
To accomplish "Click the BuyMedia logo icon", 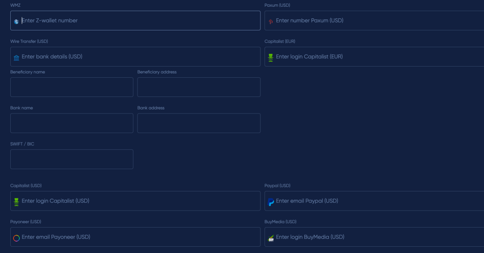I will 271,238.
